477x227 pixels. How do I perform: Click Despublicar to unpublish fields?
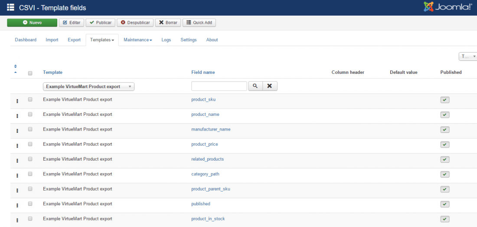135,23
